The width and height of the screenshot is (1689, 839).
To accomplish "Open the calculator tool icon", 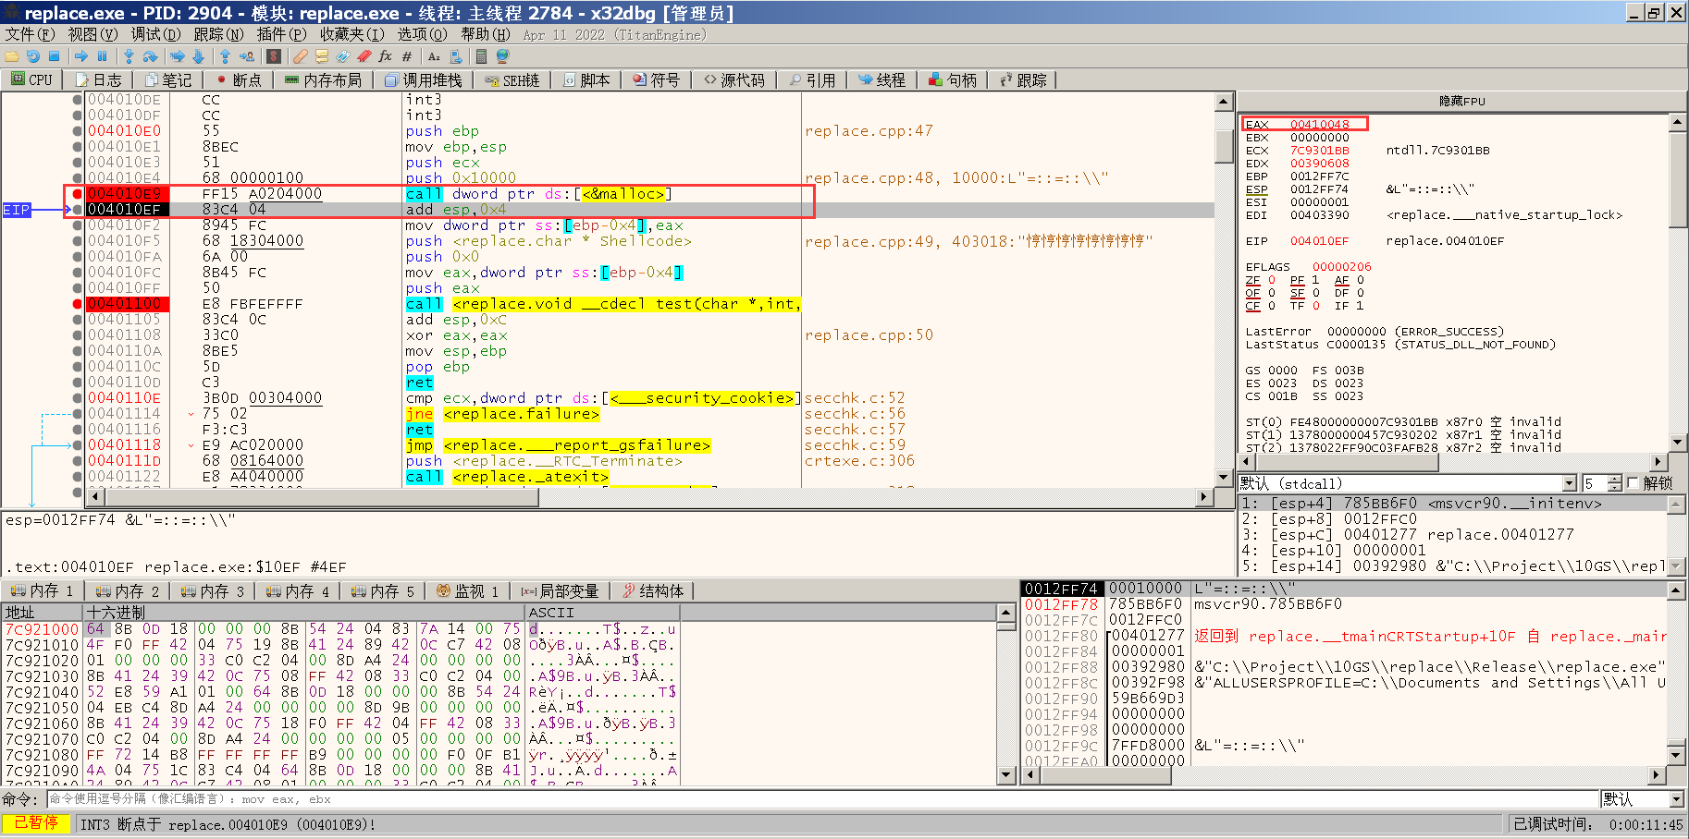I will pos(481,56).
